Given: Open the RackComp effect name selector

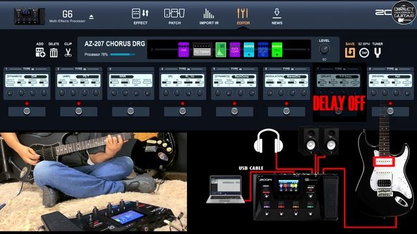Looking at the screenshot, I should [243, 77].
